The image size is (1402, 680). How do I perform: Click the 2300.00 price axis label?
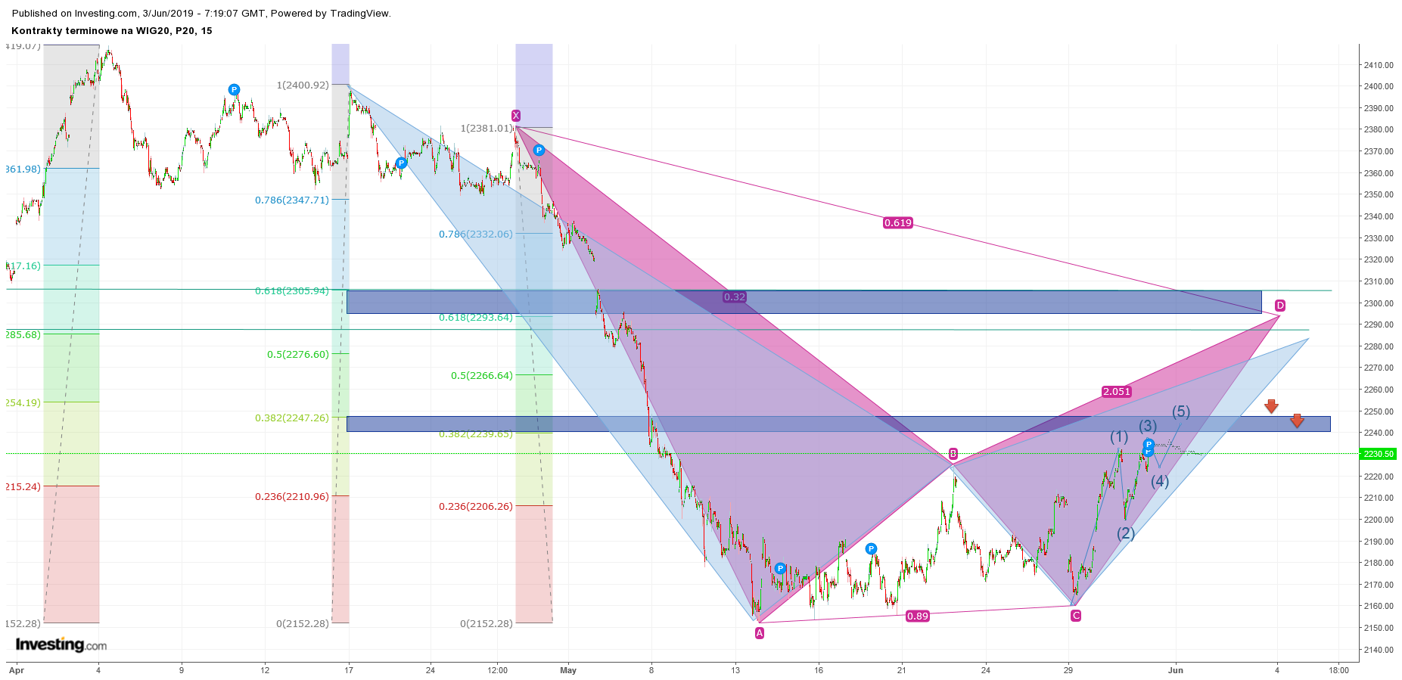[1379, 303]
